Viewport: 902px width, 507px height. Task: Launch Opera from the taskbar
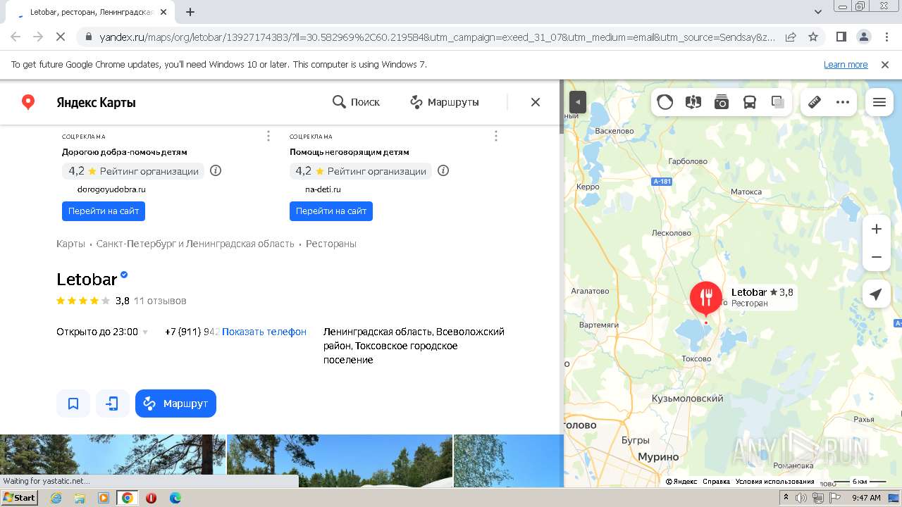(x=151, y=498)
